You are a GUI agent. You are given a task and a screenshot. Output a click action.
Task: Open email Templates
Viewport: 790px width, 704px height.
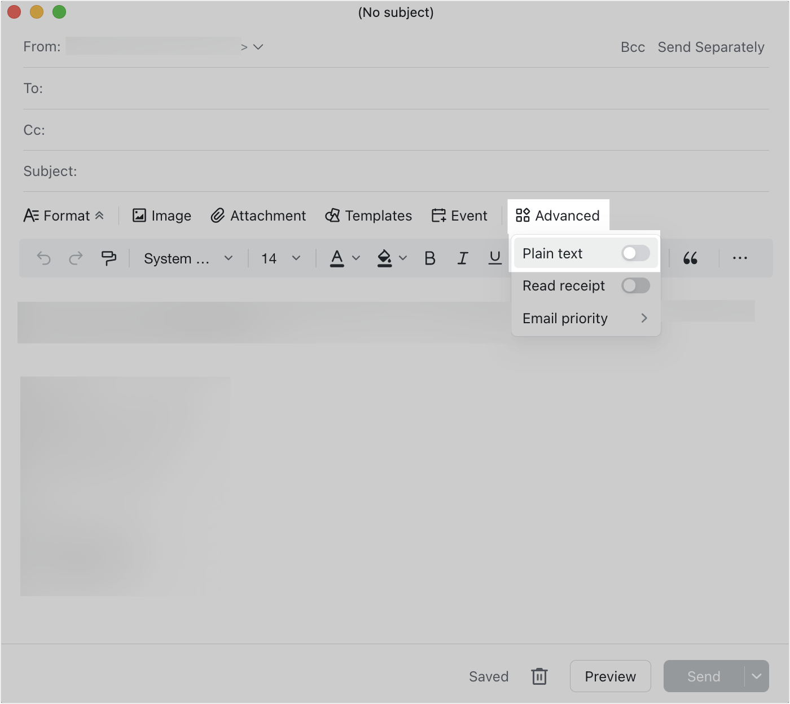(368, 215)
